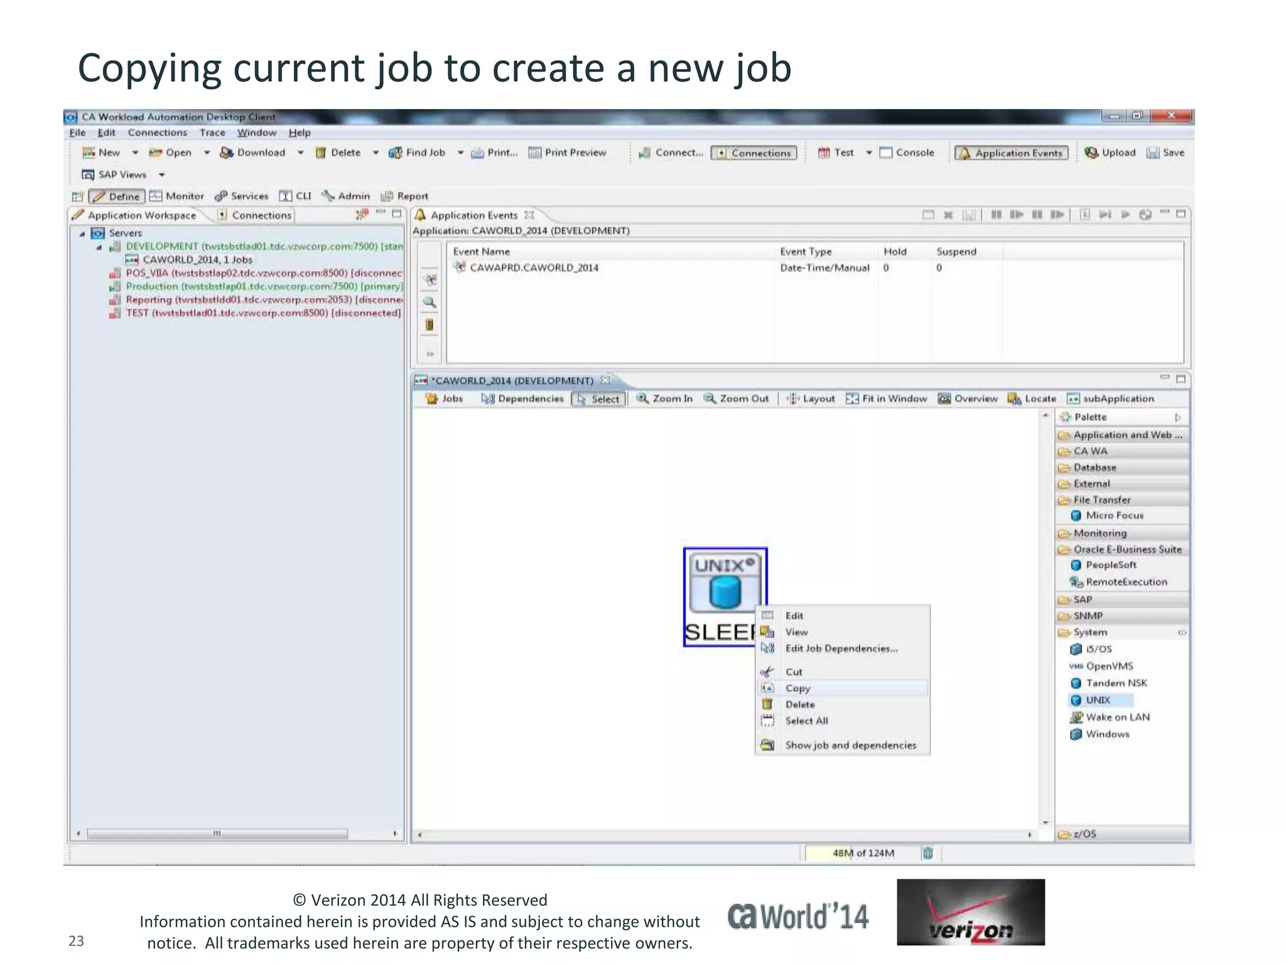The width and height of the screenshot is (1286, 964).
Task: Click the Find Job icon
Action: 396,153
